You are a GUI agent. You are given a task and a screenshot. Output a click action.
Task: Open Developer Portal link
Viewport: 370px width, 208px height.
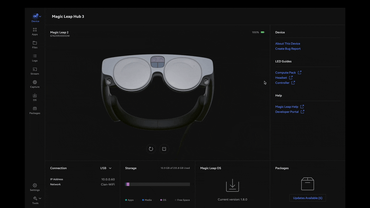coord(287,112)
